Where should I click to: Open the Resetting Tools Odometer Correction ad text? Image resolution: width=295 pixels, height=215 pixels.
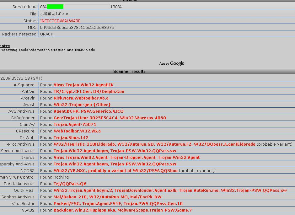[x=48, y=50]
